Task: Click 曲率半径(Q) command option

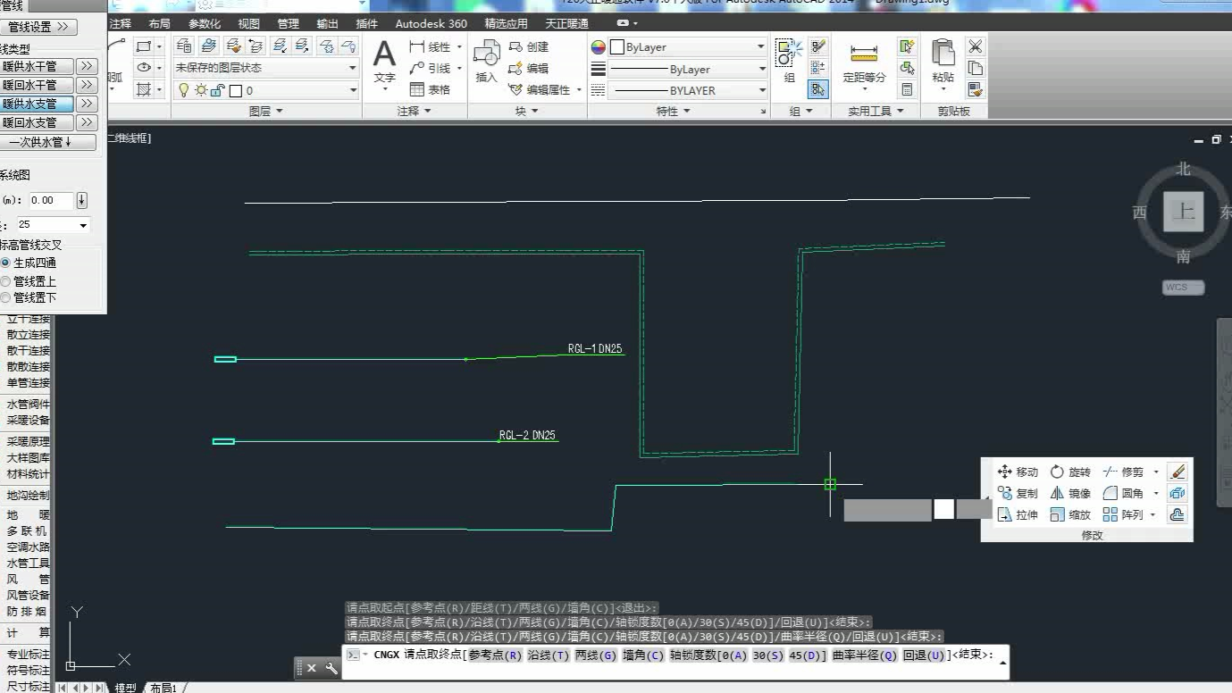Action: click(x=864, y=655)
